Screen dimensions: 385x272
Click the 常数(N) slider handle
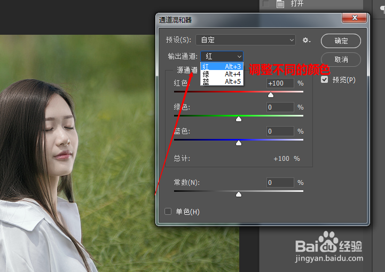point(238,195)
